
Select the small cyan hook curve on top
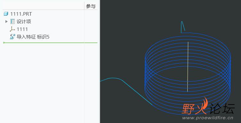pos(183,27)
